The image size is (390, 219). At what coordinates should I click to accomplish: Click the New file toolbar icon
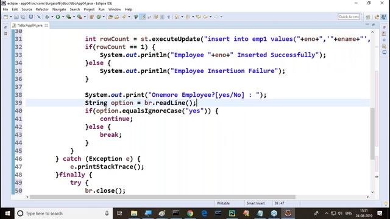click(5, 17)
